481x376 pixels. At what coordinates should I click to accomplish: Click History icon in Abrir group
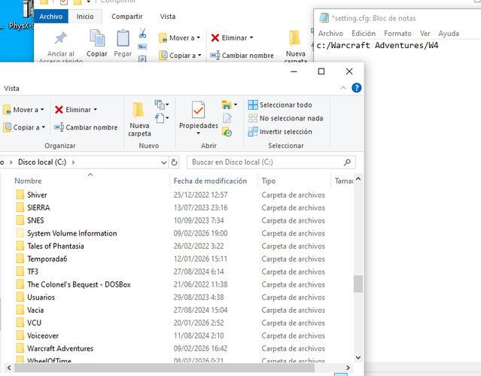click(x=227, y=132)
